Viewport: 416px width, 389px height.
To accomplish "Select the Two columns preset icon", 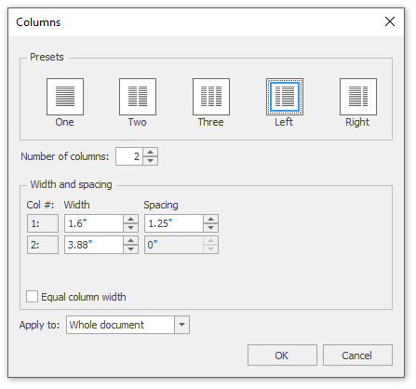I will (138, 97).
